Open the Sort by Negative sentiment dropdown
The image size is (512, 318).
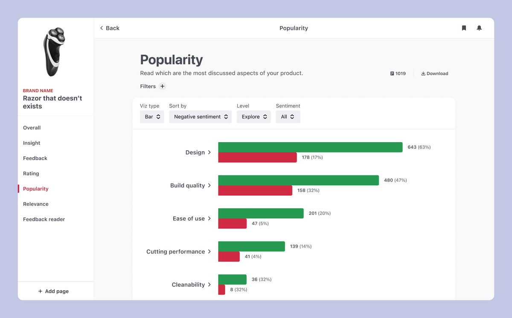click(x=200, y=117)
